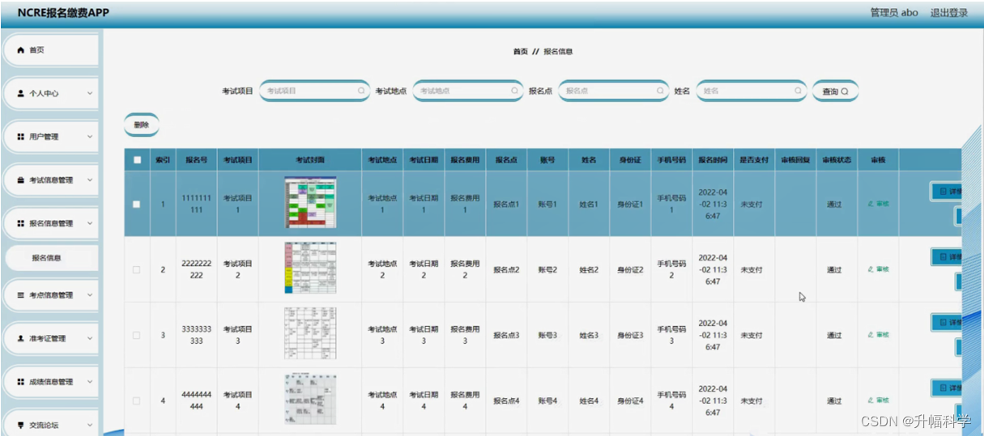984x436 pixels.
Task: Click the search icon in 姓名 field
Action: pyautogui.click(x=798, y=91)
